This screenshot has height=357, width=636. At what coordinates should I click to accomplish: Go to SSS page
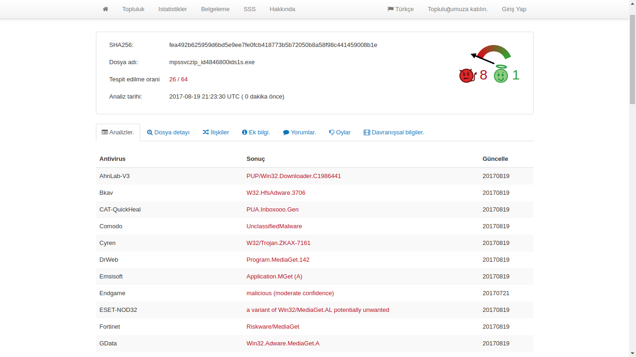coord(250,9)
